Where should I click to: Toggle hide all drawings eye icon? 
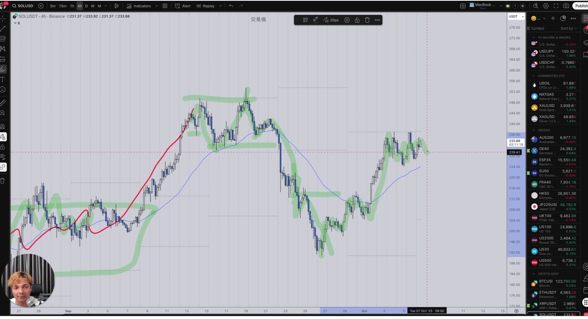[x=3, y=156]
